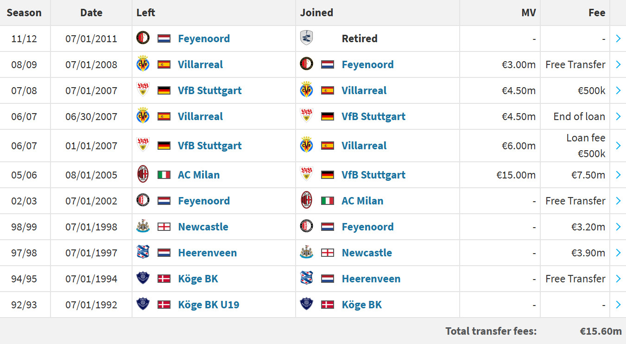The image size is (626, 344).
Task: Open AC Milan link in the 02/03 row
Action: tap(362, 201)
